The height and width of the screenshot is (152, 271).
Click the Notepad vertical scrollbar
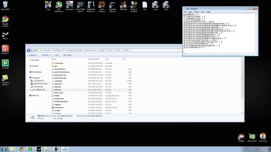click(256, 33)
